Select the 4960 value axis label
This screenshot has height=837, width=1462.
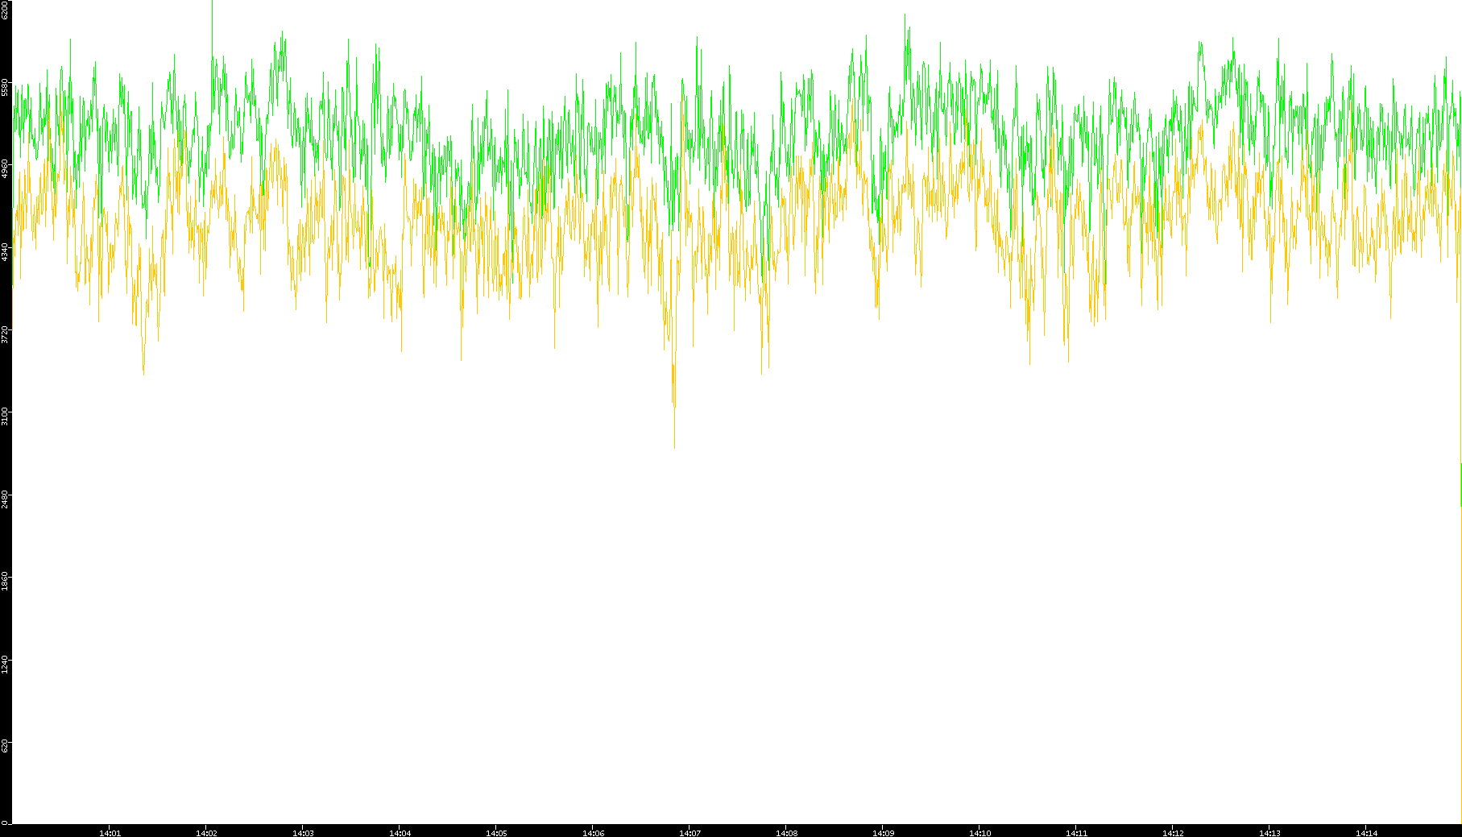click(6, 169)
